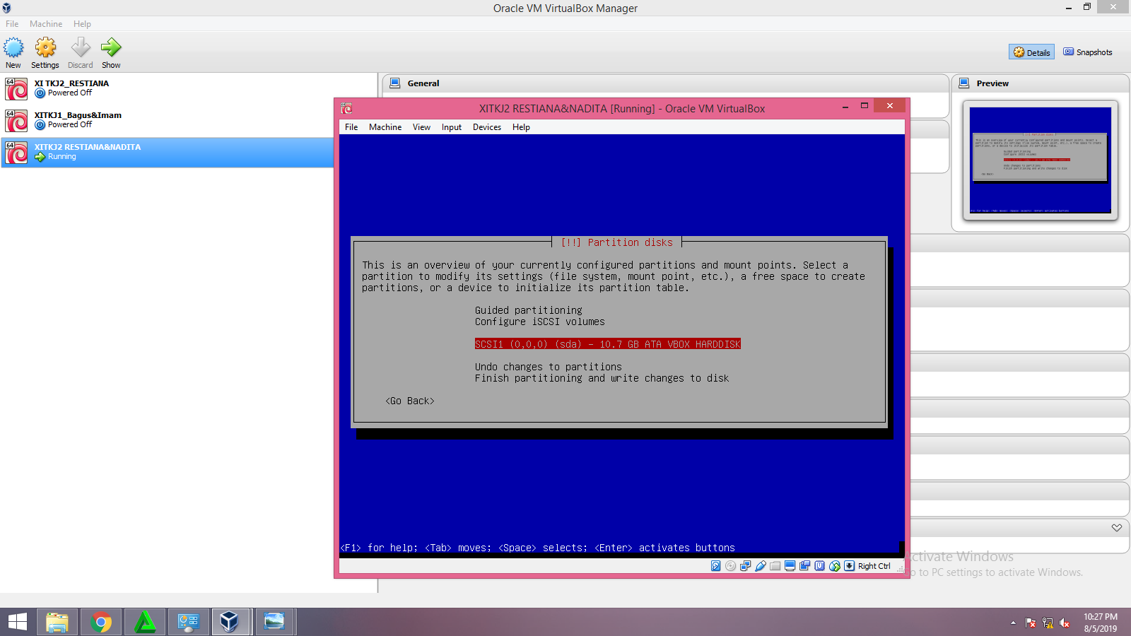Image resolution: width=1131 pixels, height=636 pixels.
Task: Choose Guided partitioning option
Action: point(529,310)
